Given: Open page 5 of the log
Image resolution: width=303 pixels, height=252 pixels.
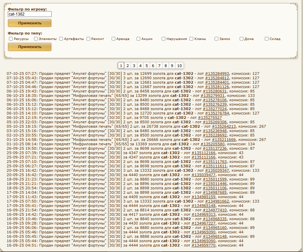Looking at the screenshot, I should point(146,66).
